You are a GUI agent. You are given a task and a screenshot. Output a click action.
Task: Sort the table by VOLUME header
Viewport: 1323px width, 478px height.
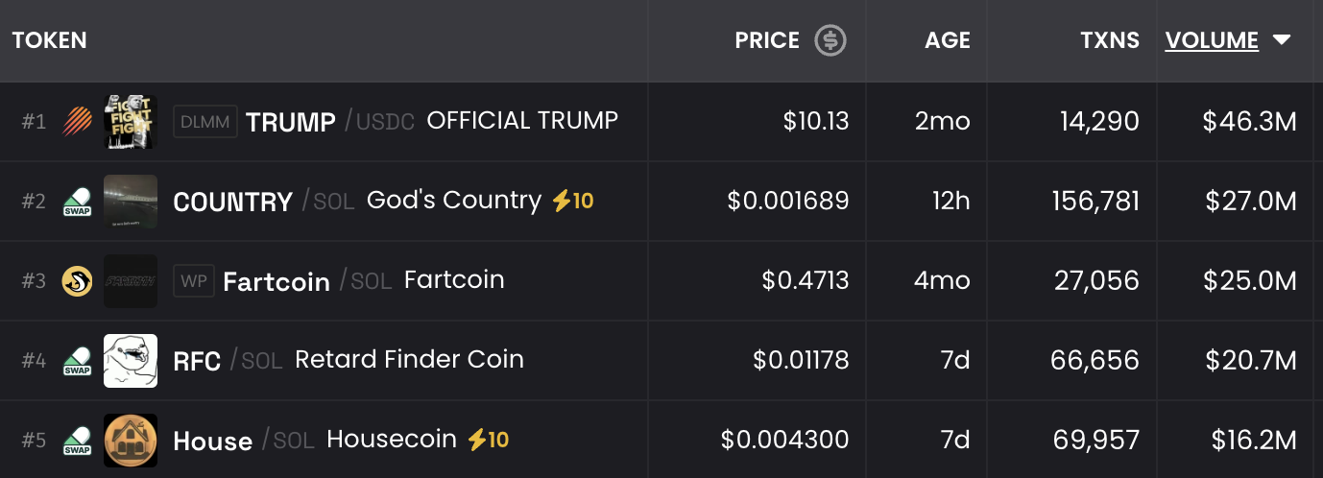click(1212, 40)
